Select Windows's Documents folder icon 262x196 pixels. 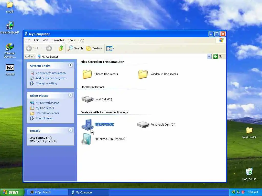[143, 74]
